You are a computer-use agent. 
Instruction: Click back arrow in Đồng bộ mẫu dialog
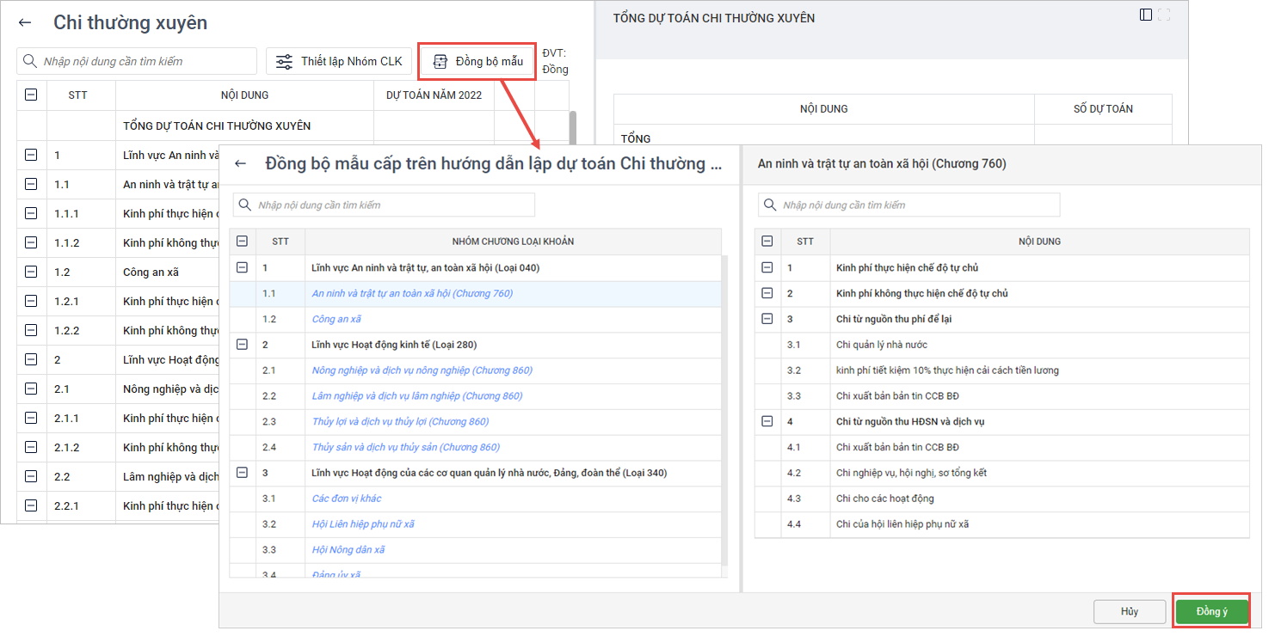[241, 163]
